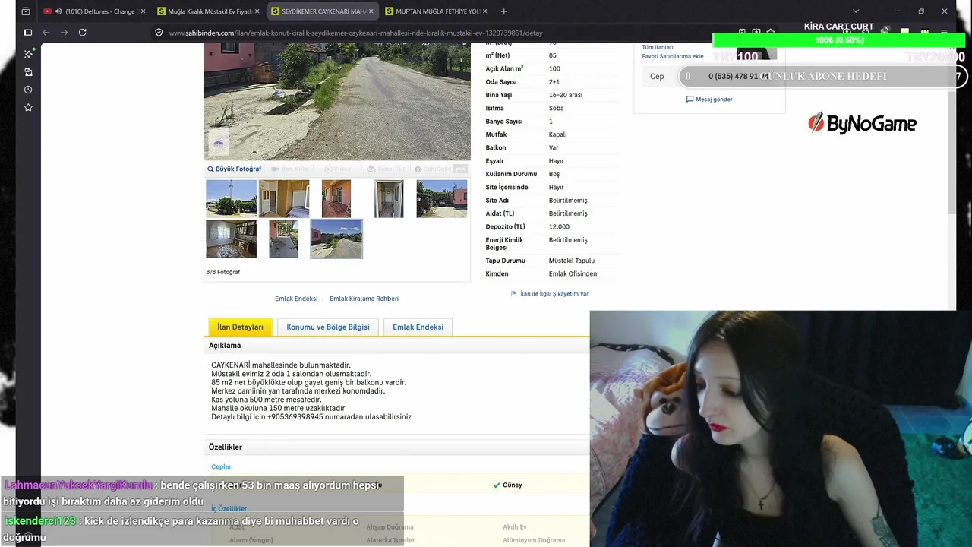Click the İç Özellikler section link
972x547 pixels.
point(229,508)
